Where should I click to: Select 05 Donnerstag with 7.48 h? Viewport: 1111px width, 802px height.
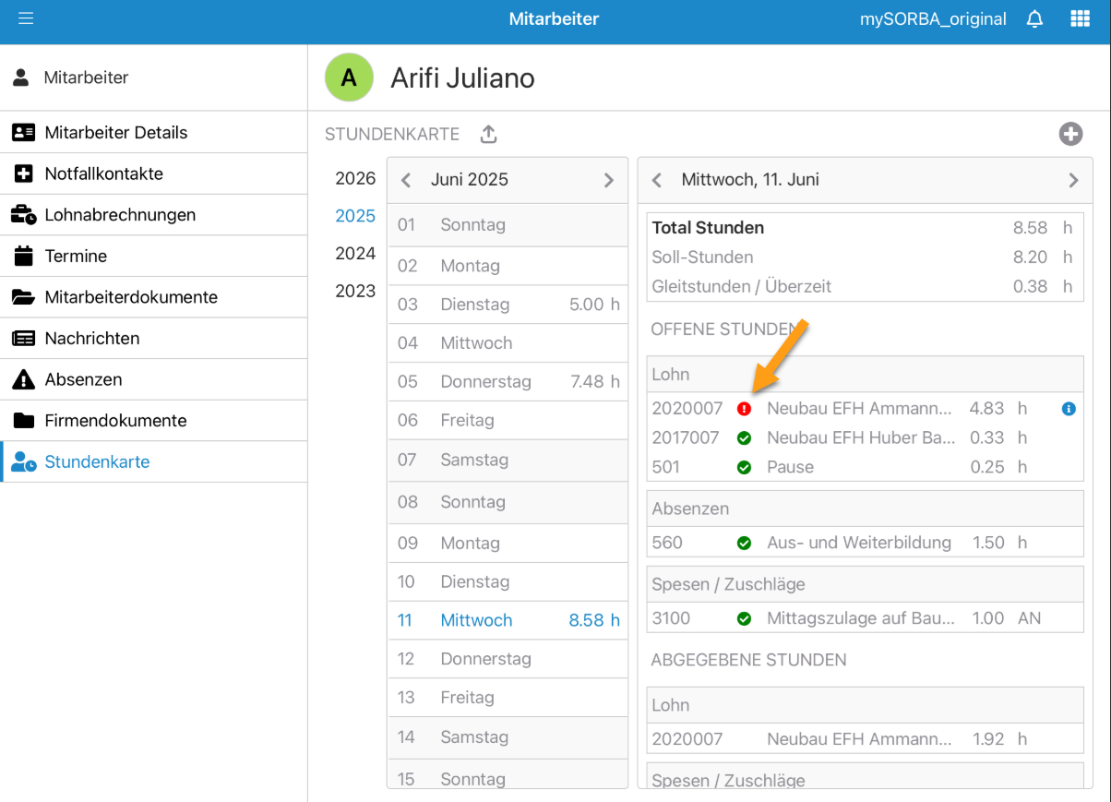pyautogui.click(x=508, y=382)
